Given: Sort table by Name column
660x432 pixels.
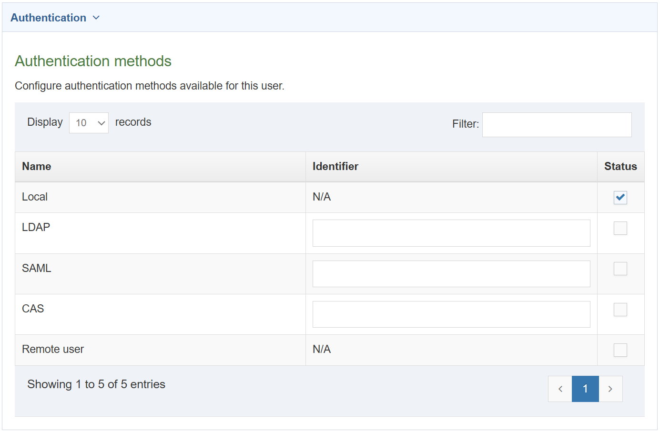Looking at the screenshot, I should point(37,166).
